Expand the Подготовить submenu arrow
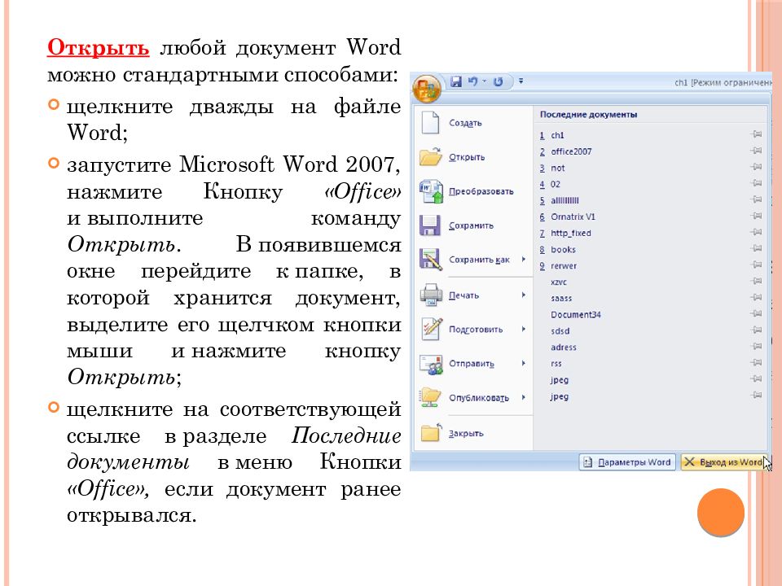Image resolution: width=782 pixels, height=586 pixels. click(x=524, y=329)
